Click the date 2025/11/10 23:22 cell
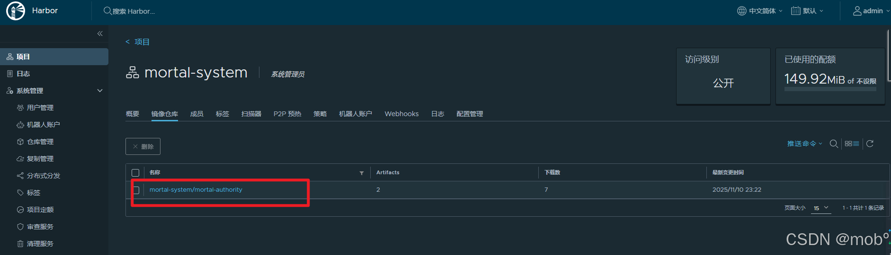The height and width of the screenshot is (255, 891). tap(737, 190)
